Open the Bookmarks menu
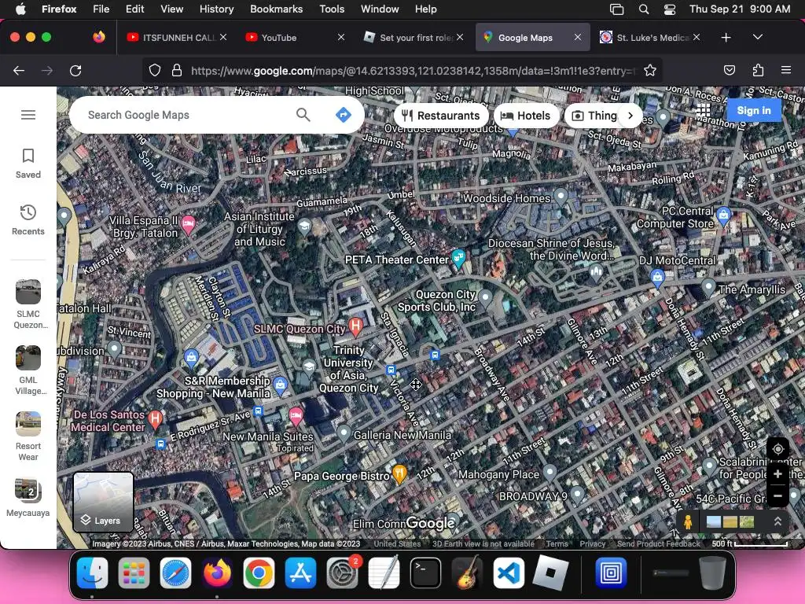The image size is (805, 604). pyautogui.click(x=276, y=9)
